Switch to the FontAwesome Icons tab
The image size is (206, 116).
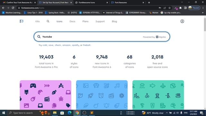click(91, 3)
